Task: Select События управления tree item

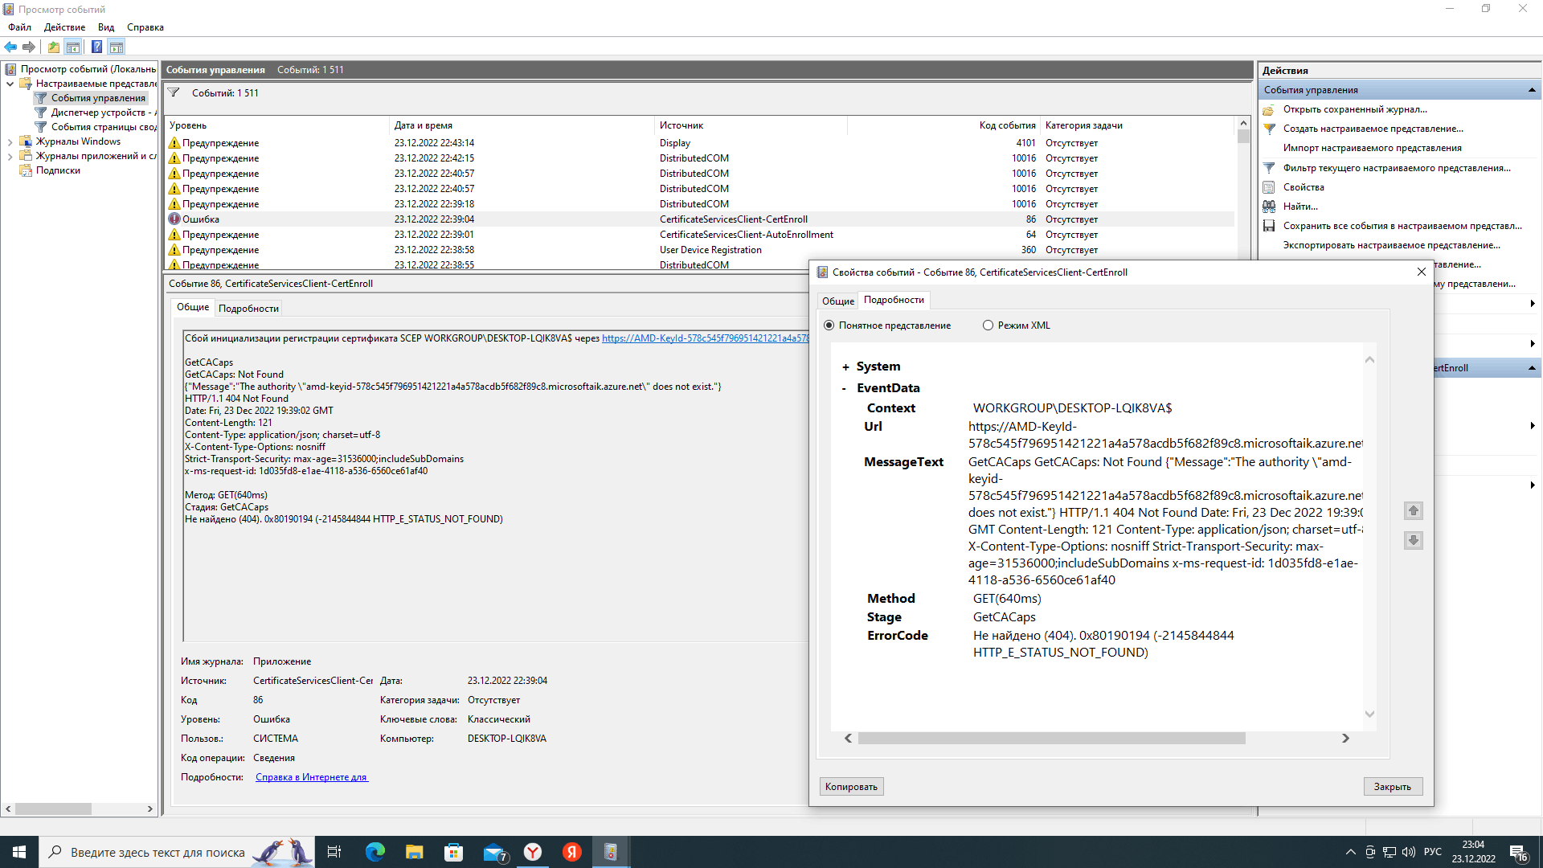Action: click(98, 98)
